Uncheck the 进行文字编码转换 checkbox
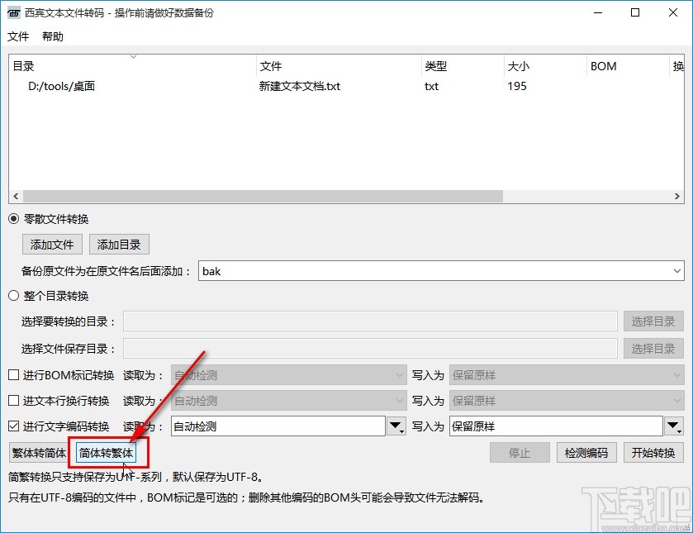693x533 pixels. [12, 426]
